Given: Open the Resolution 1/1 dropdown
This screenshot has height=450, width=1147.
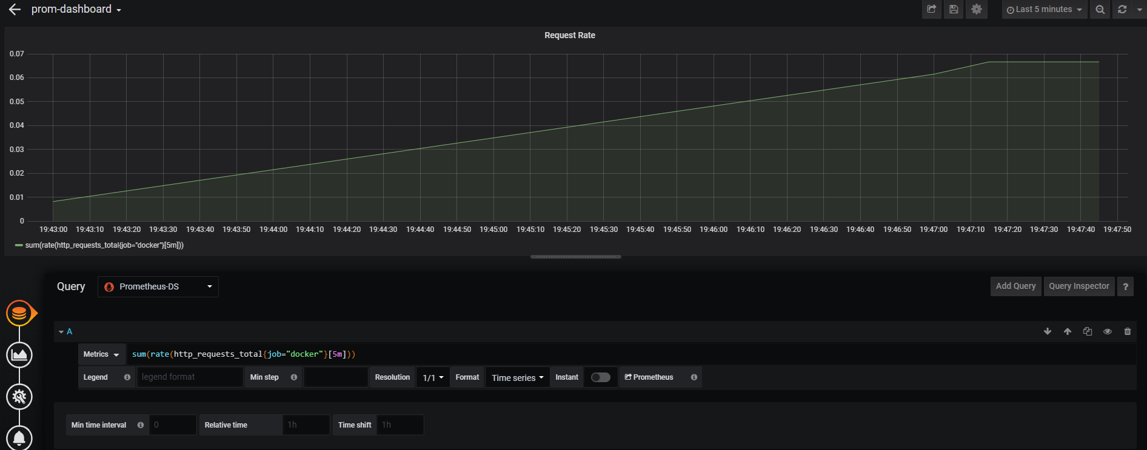Looking at the screenshot, I should click(x=433, y=377).
